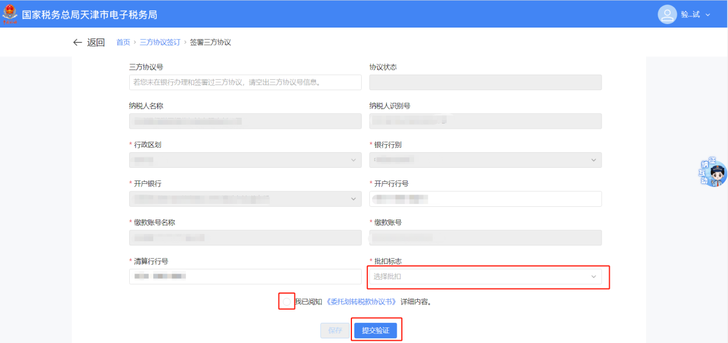Click the back arrow icon

78,43
